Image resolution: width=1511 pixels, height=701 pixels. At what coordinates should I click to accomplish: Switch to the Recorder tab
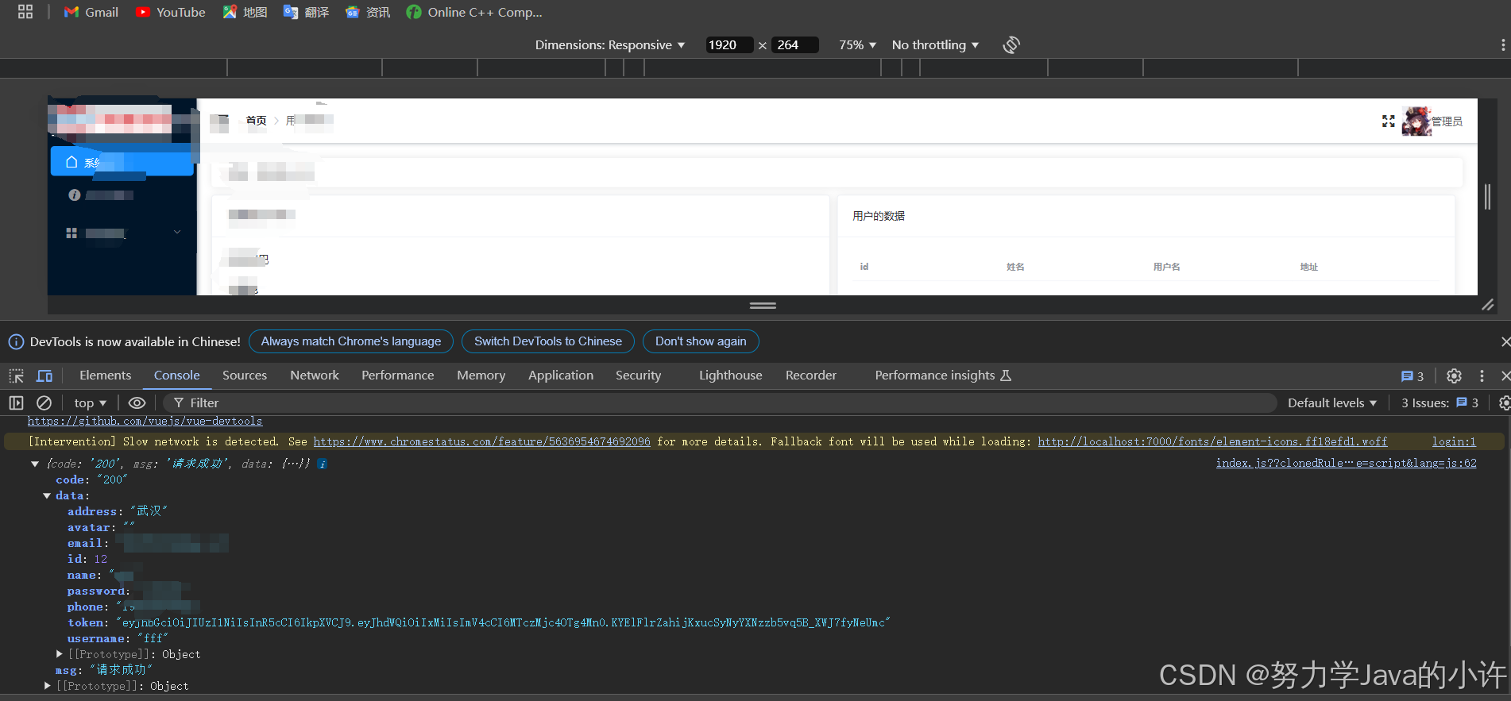811,376
